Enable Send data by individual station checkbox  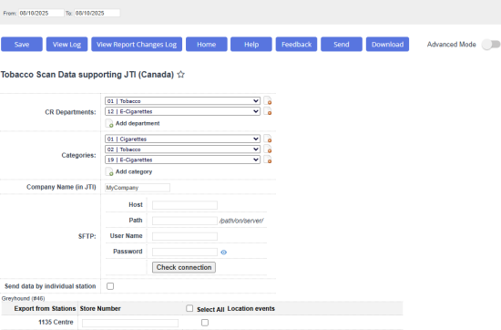coord(110,286)
